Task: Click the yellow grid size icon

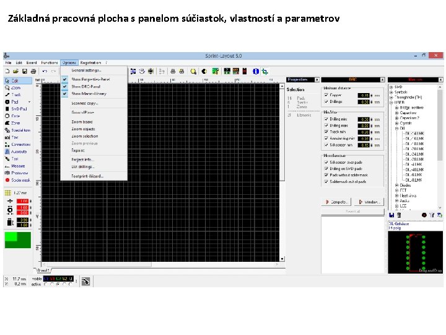Action: click(x=8, y=193)
